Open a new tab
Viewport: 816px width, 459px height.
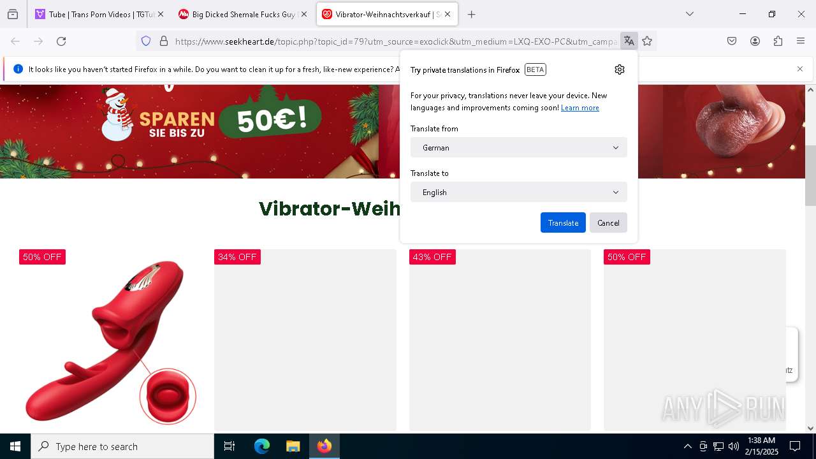pyautogui.click(x=472, y=14)
